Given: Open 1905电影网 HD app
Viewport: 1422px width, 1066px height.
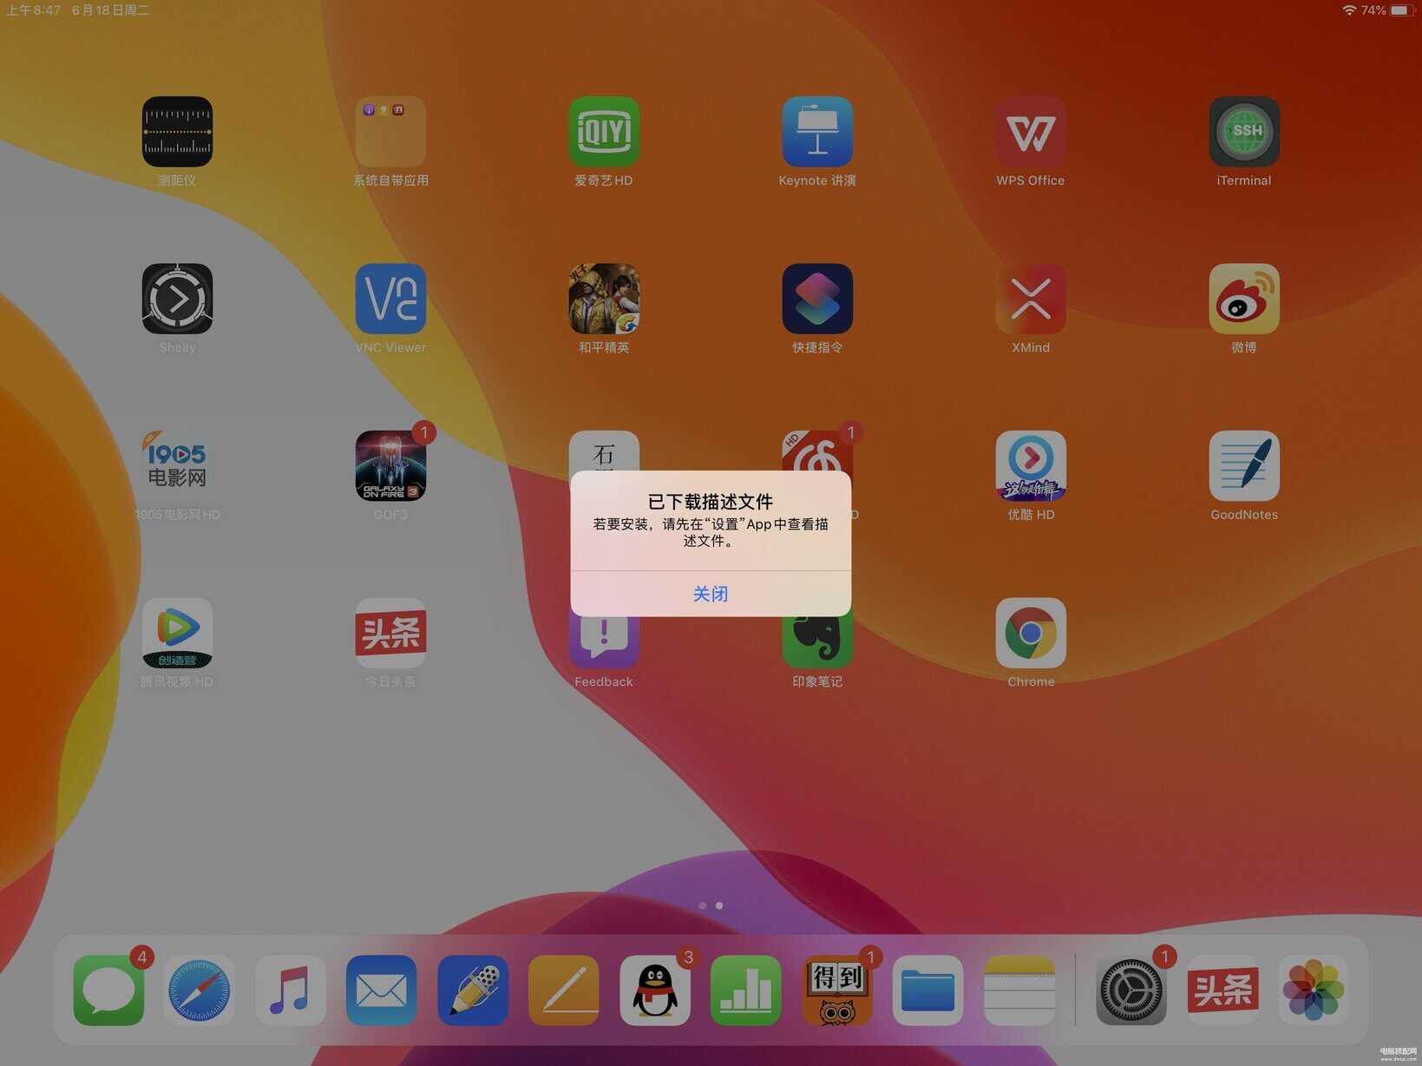Looking at the screenshot, I should pyautogui.click(x=177, y=466).
